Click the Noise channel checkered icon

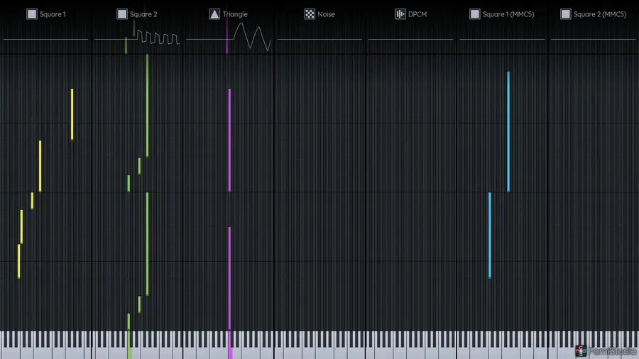(310, 14)
